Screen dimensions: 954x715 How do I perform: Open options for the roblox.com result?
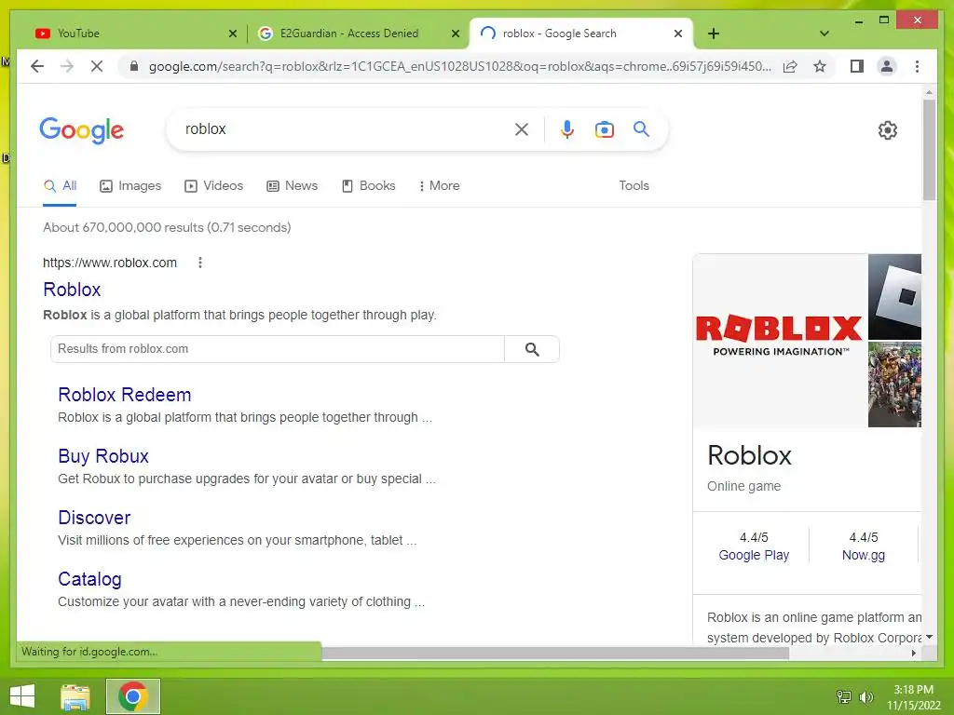pos(200,263)
